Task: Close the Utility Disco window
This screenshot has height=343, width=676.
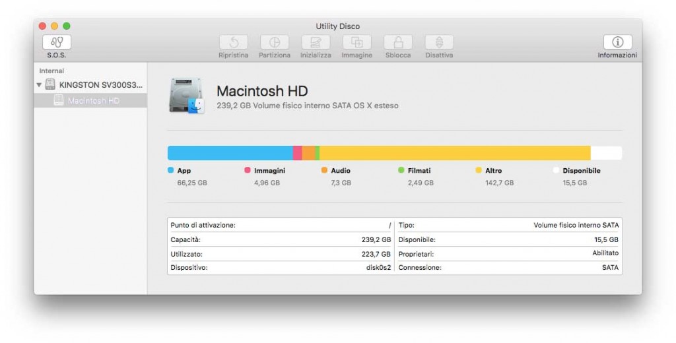Action: (x=42, y=26)
